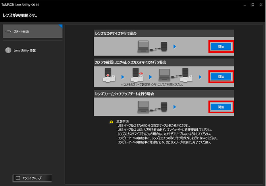Viewport: 266px width, 186px height.
Task: Minimize the TAMRON Lens Utility window
Action: pyautogui.click(x=245, y=5)
